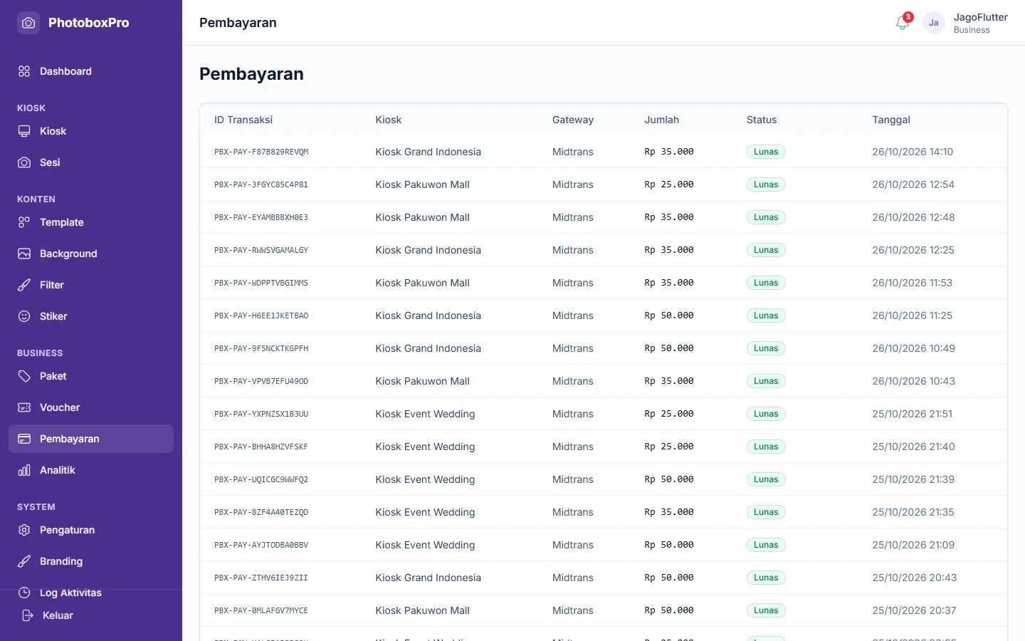Open the JagoFlutter account profile
Viewport: 1025px width, 641px height.
(980, 23)
